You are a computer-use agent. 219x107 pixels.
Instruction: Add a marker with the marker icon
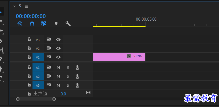pos(56,24)
